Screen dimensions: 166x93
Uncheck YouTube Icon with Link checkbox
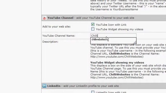pyautogui.click(x=93, y=24)
